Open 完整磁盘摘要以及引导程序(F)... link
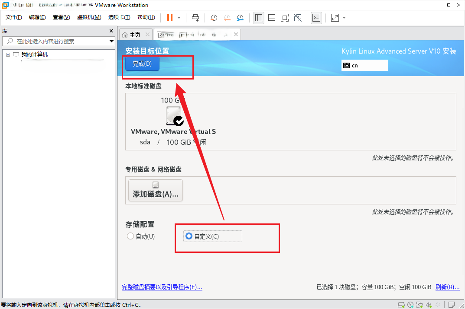465x309 pixels. 162,287
